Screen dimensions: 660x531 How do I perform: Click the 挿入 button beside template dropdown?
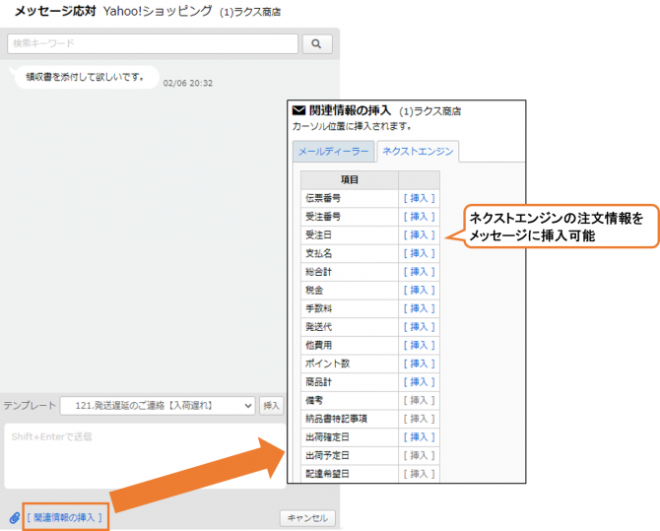point(271,406)
